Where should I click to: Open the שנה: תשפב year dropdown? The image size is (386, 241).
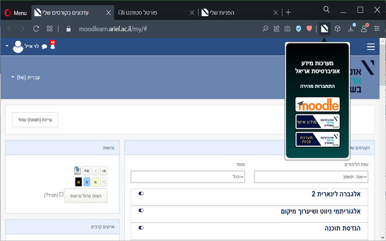click(x=311, y=177)
